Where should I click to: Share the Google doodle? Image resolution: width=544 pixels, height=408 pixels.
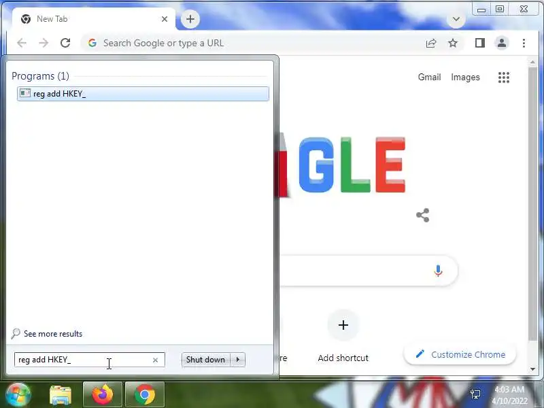pos(423,216)
